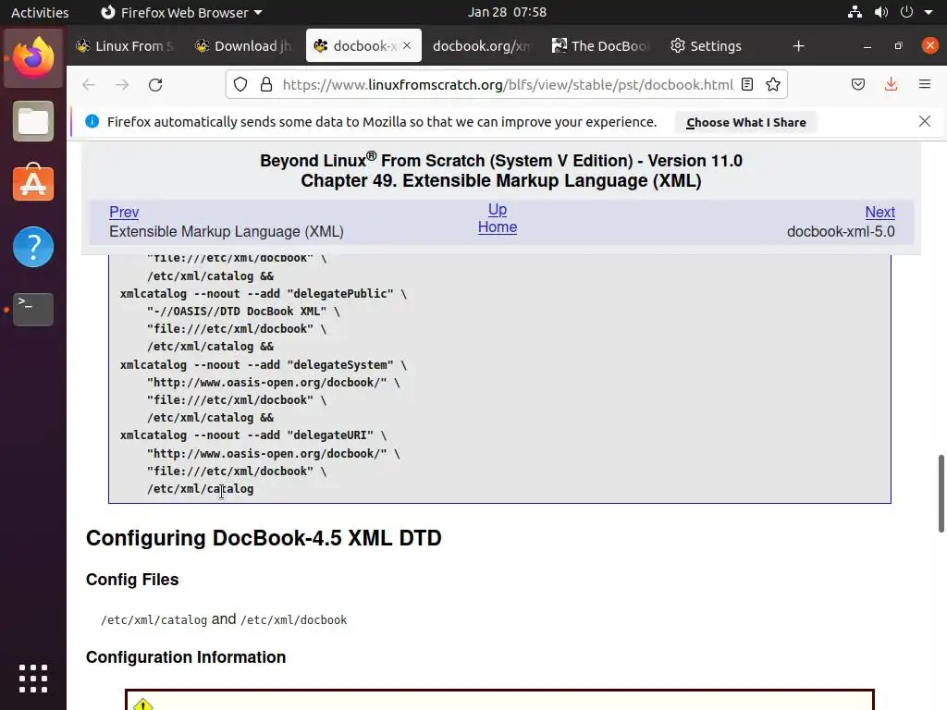
Task: Open a new tab with plus button
Action: click(798, 46)
